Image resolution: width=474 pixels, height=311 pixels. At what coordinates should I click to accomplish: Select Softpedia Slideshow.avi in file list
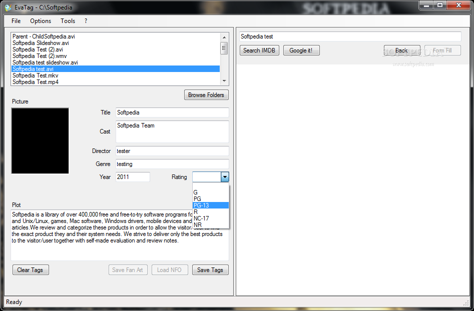[116, 43]
